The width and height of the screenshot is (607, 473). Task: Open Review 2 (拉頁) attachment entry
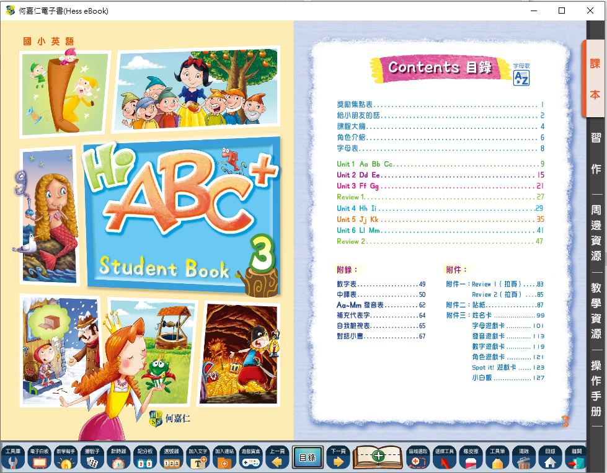(x=508, y=294)
